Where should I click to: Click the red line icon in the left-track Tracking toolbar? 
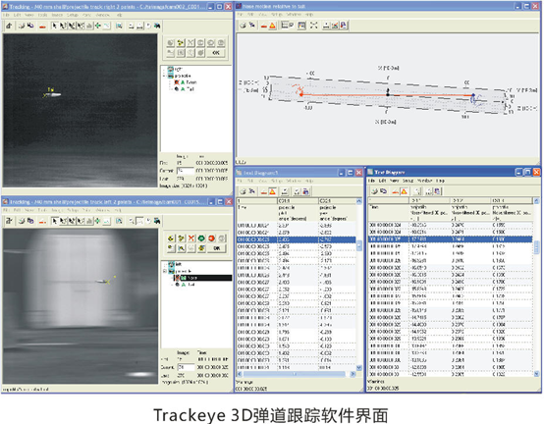[42, 221]
